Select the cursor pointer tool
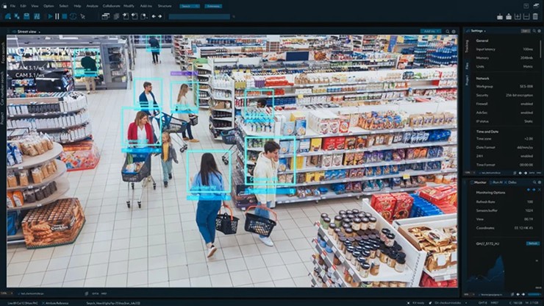The image size is (544, 306). pyautogui.click(x=82, y=15)
